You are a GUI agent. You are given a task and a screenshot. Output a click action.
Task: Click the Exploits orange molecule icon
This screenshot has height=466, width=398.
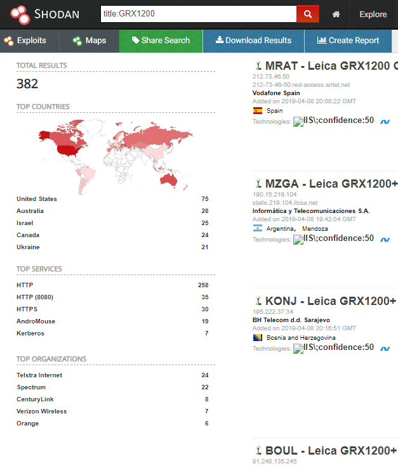[x=9, y=41]
